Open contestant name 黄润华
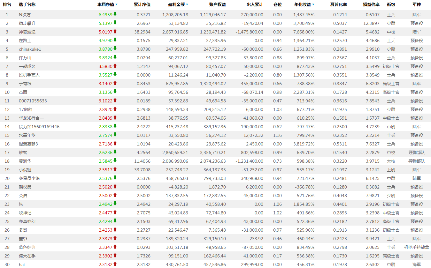Viewport: 431px width, 268px height. point(25,161)
